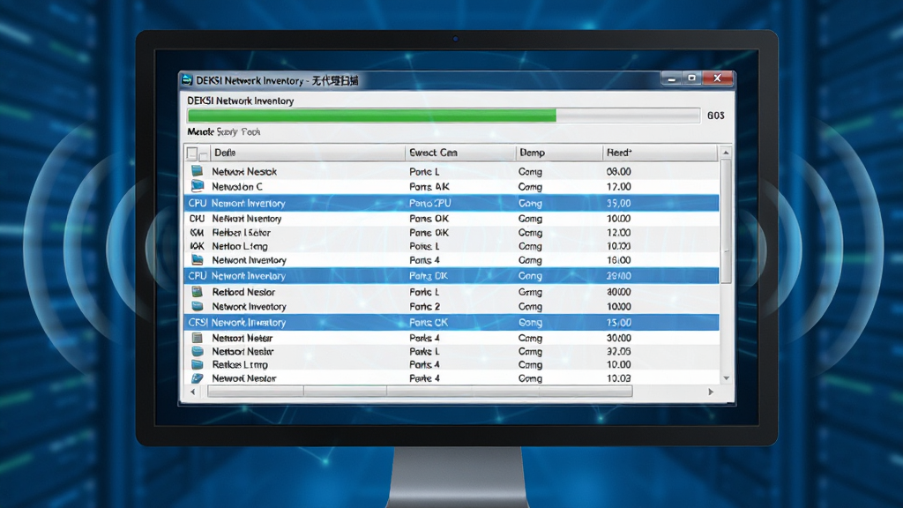Close the DEKSI Network Inventory window
The height and width of the screenshot is (508, 903).
coord(718,78)
